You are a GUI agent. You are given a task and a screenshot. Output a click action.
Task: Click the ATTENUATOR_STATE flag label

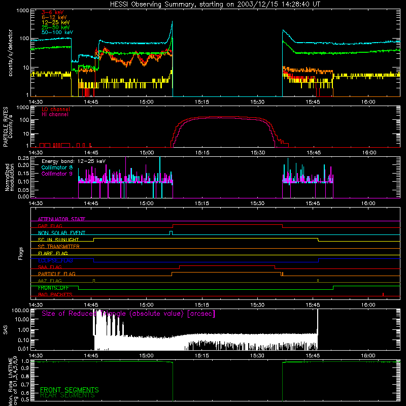(61, 219)
